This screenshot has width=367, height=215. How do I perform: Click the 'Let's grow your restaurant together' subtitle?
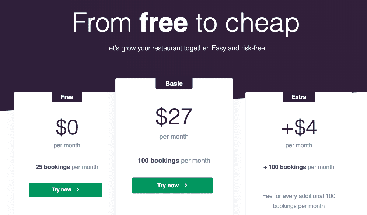coord(186,48)
